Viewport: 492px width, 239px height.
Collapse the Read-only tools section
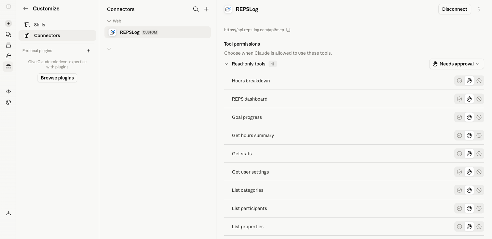[226, 64]
